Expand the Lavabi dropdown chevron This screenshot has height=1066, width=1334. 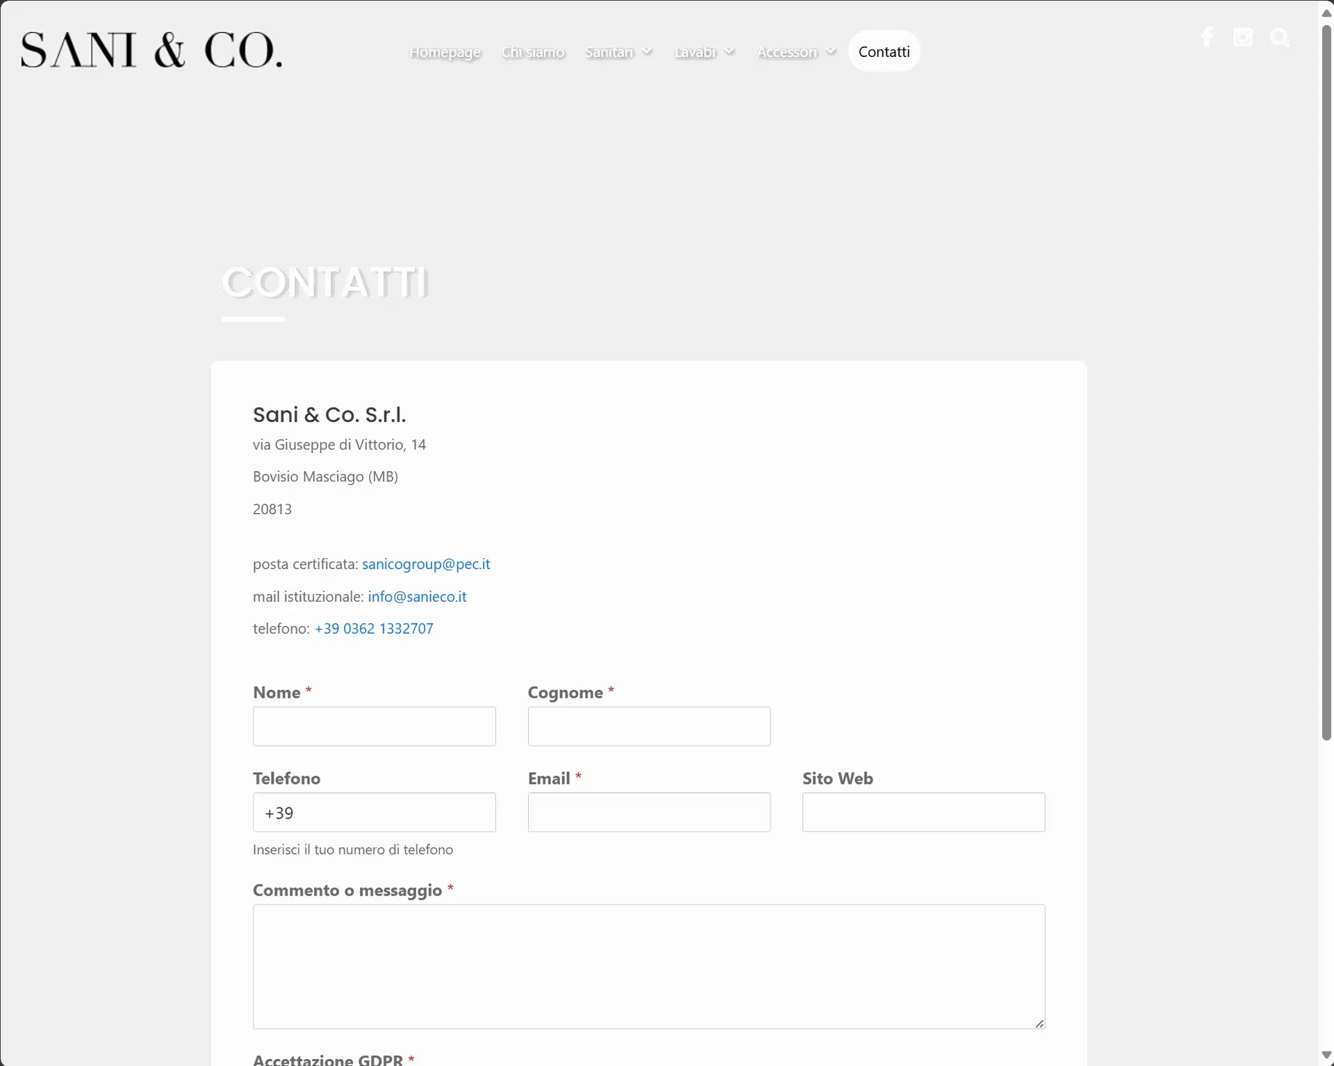coord(729,51)
